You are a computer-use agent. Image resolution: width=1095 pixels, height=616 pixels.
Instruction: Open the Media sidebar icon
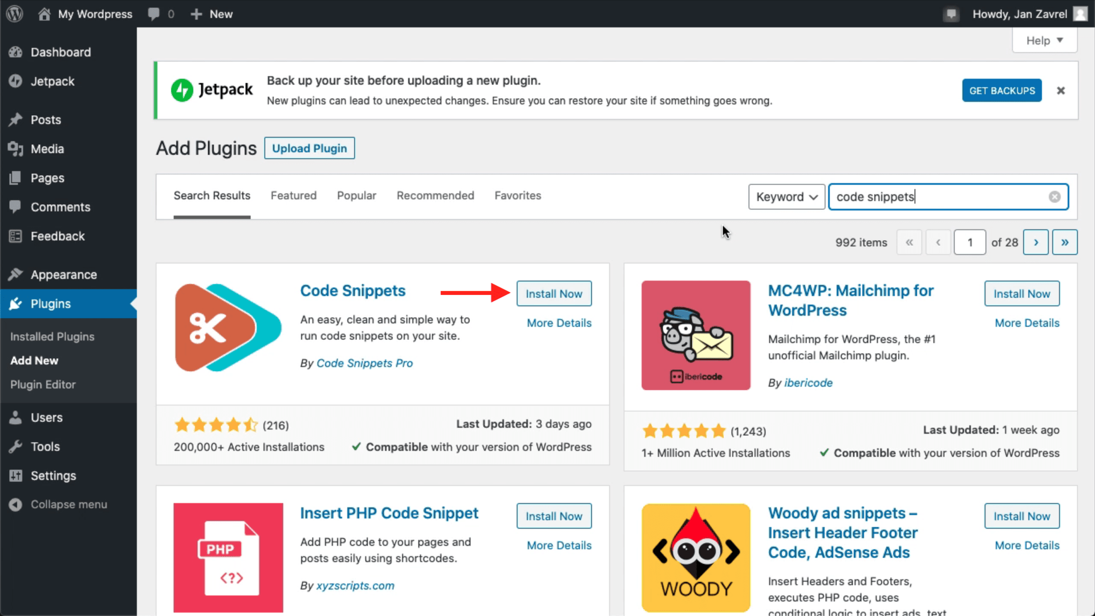tap(15, 149)
